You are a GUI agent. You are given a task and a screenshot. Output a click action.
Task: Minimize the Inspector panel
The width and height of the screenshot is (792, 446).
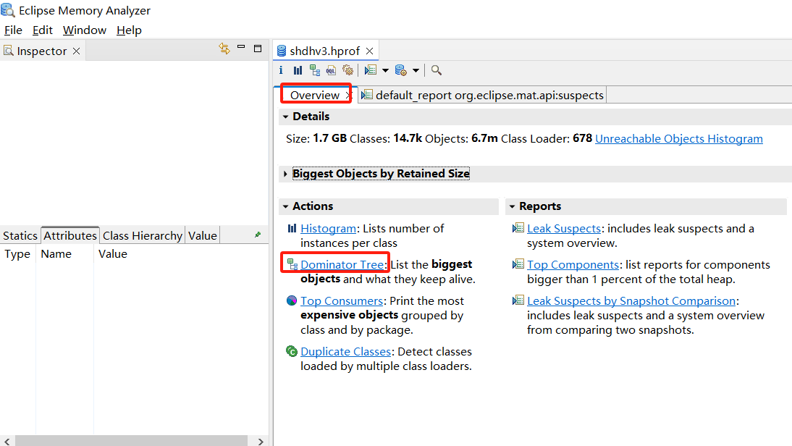(241, 47)
